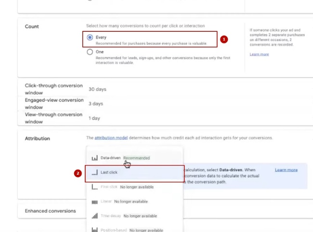Choose the Last click option label
The image size is (313, 232).
[109, 172]
